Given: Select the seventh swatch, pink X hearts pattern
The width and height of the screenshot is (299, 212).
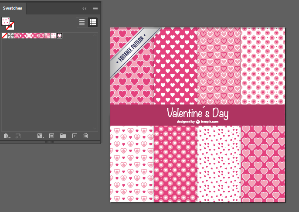Looking at the screenshot, I should (x=41, y=35).
